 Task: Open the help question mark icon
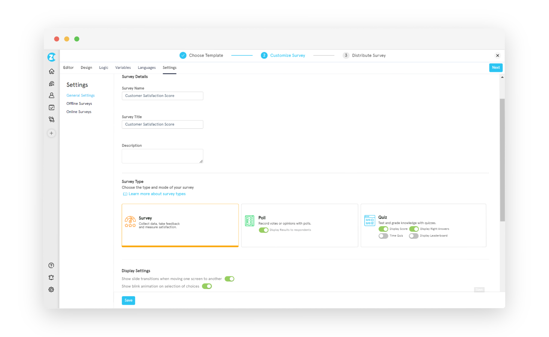(51, 265)
